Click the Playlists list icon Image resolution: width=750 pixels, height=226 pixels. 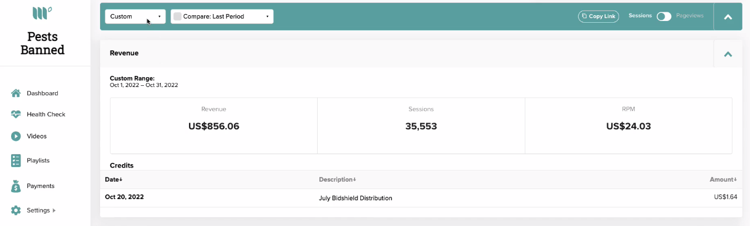tap(16, 161)
